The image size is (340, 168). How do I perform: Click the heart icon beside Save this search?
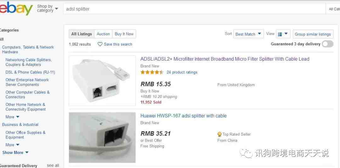point(100,44)
